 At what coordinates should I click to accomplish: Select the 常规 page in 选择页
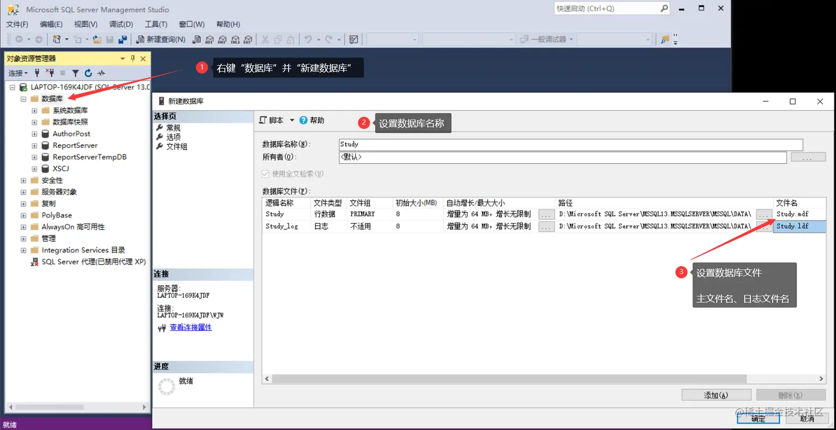coord(173,128)
